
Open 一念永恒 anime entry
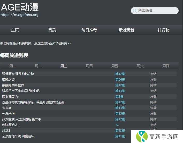tap(9, 113)
